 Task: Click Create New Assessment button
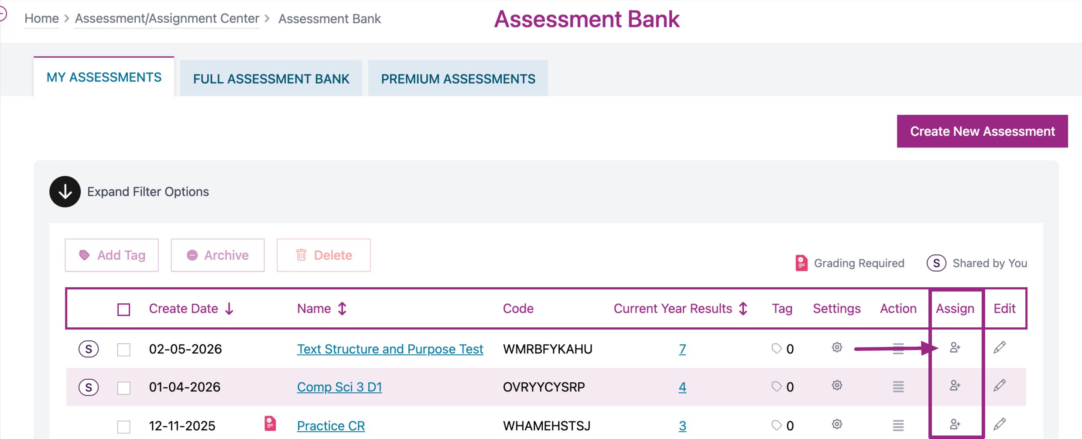point(982,131)
